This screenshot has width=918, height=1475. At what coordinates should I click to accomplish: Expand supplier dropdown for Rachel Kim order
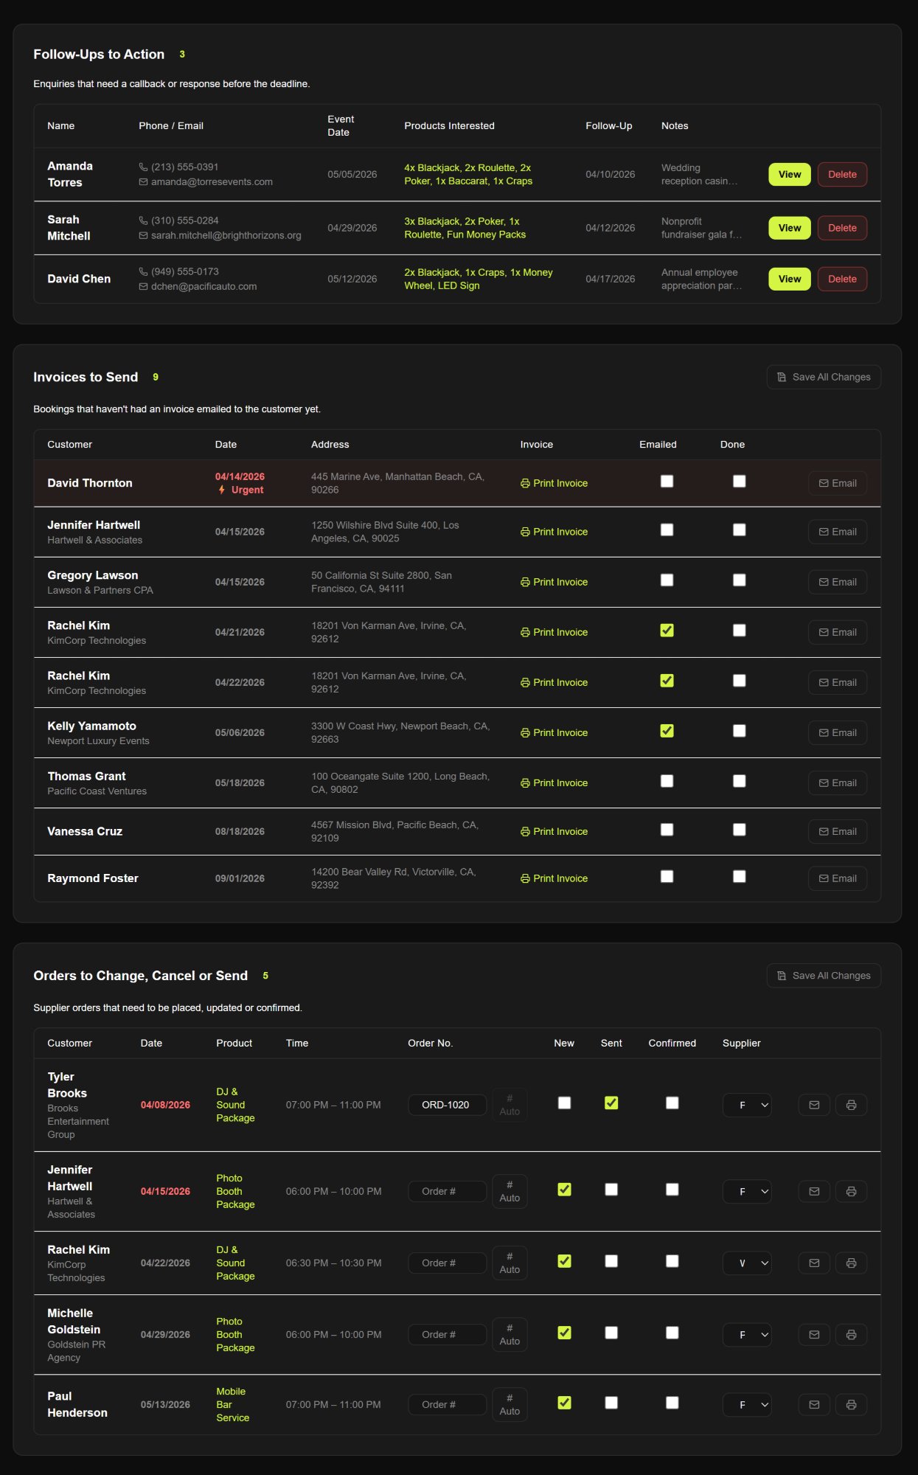(747, 1263)
